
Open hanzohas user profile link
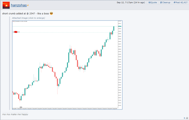tap(19, 5)
